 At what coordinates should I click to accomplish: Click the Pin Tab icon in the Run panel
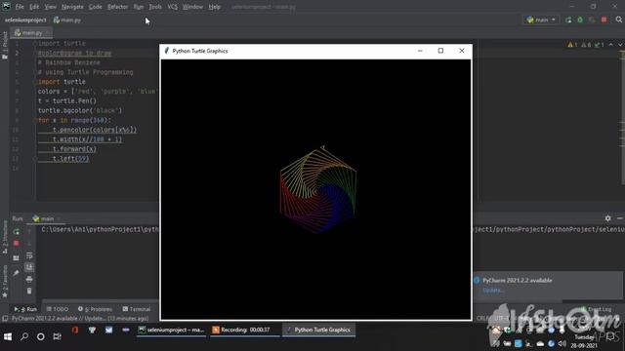(16, 273)
